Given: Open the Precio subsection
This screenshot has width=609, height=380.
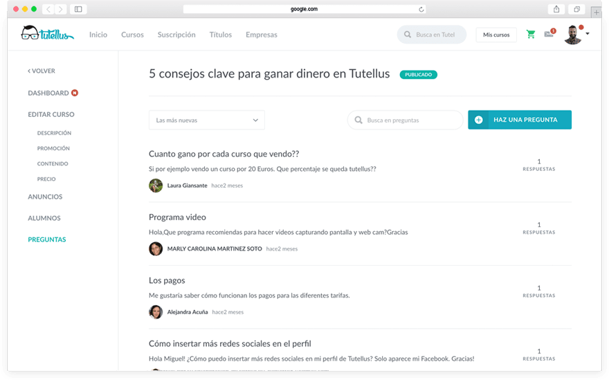Looking at the screenshot, I should (x=46, y=179).
